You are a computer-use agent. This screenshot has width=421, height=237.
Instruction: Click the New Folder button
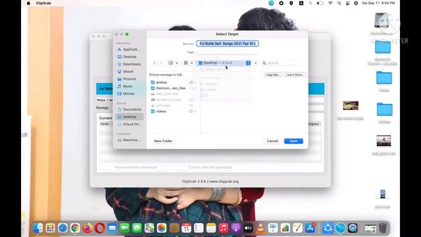tap(163, 141)
